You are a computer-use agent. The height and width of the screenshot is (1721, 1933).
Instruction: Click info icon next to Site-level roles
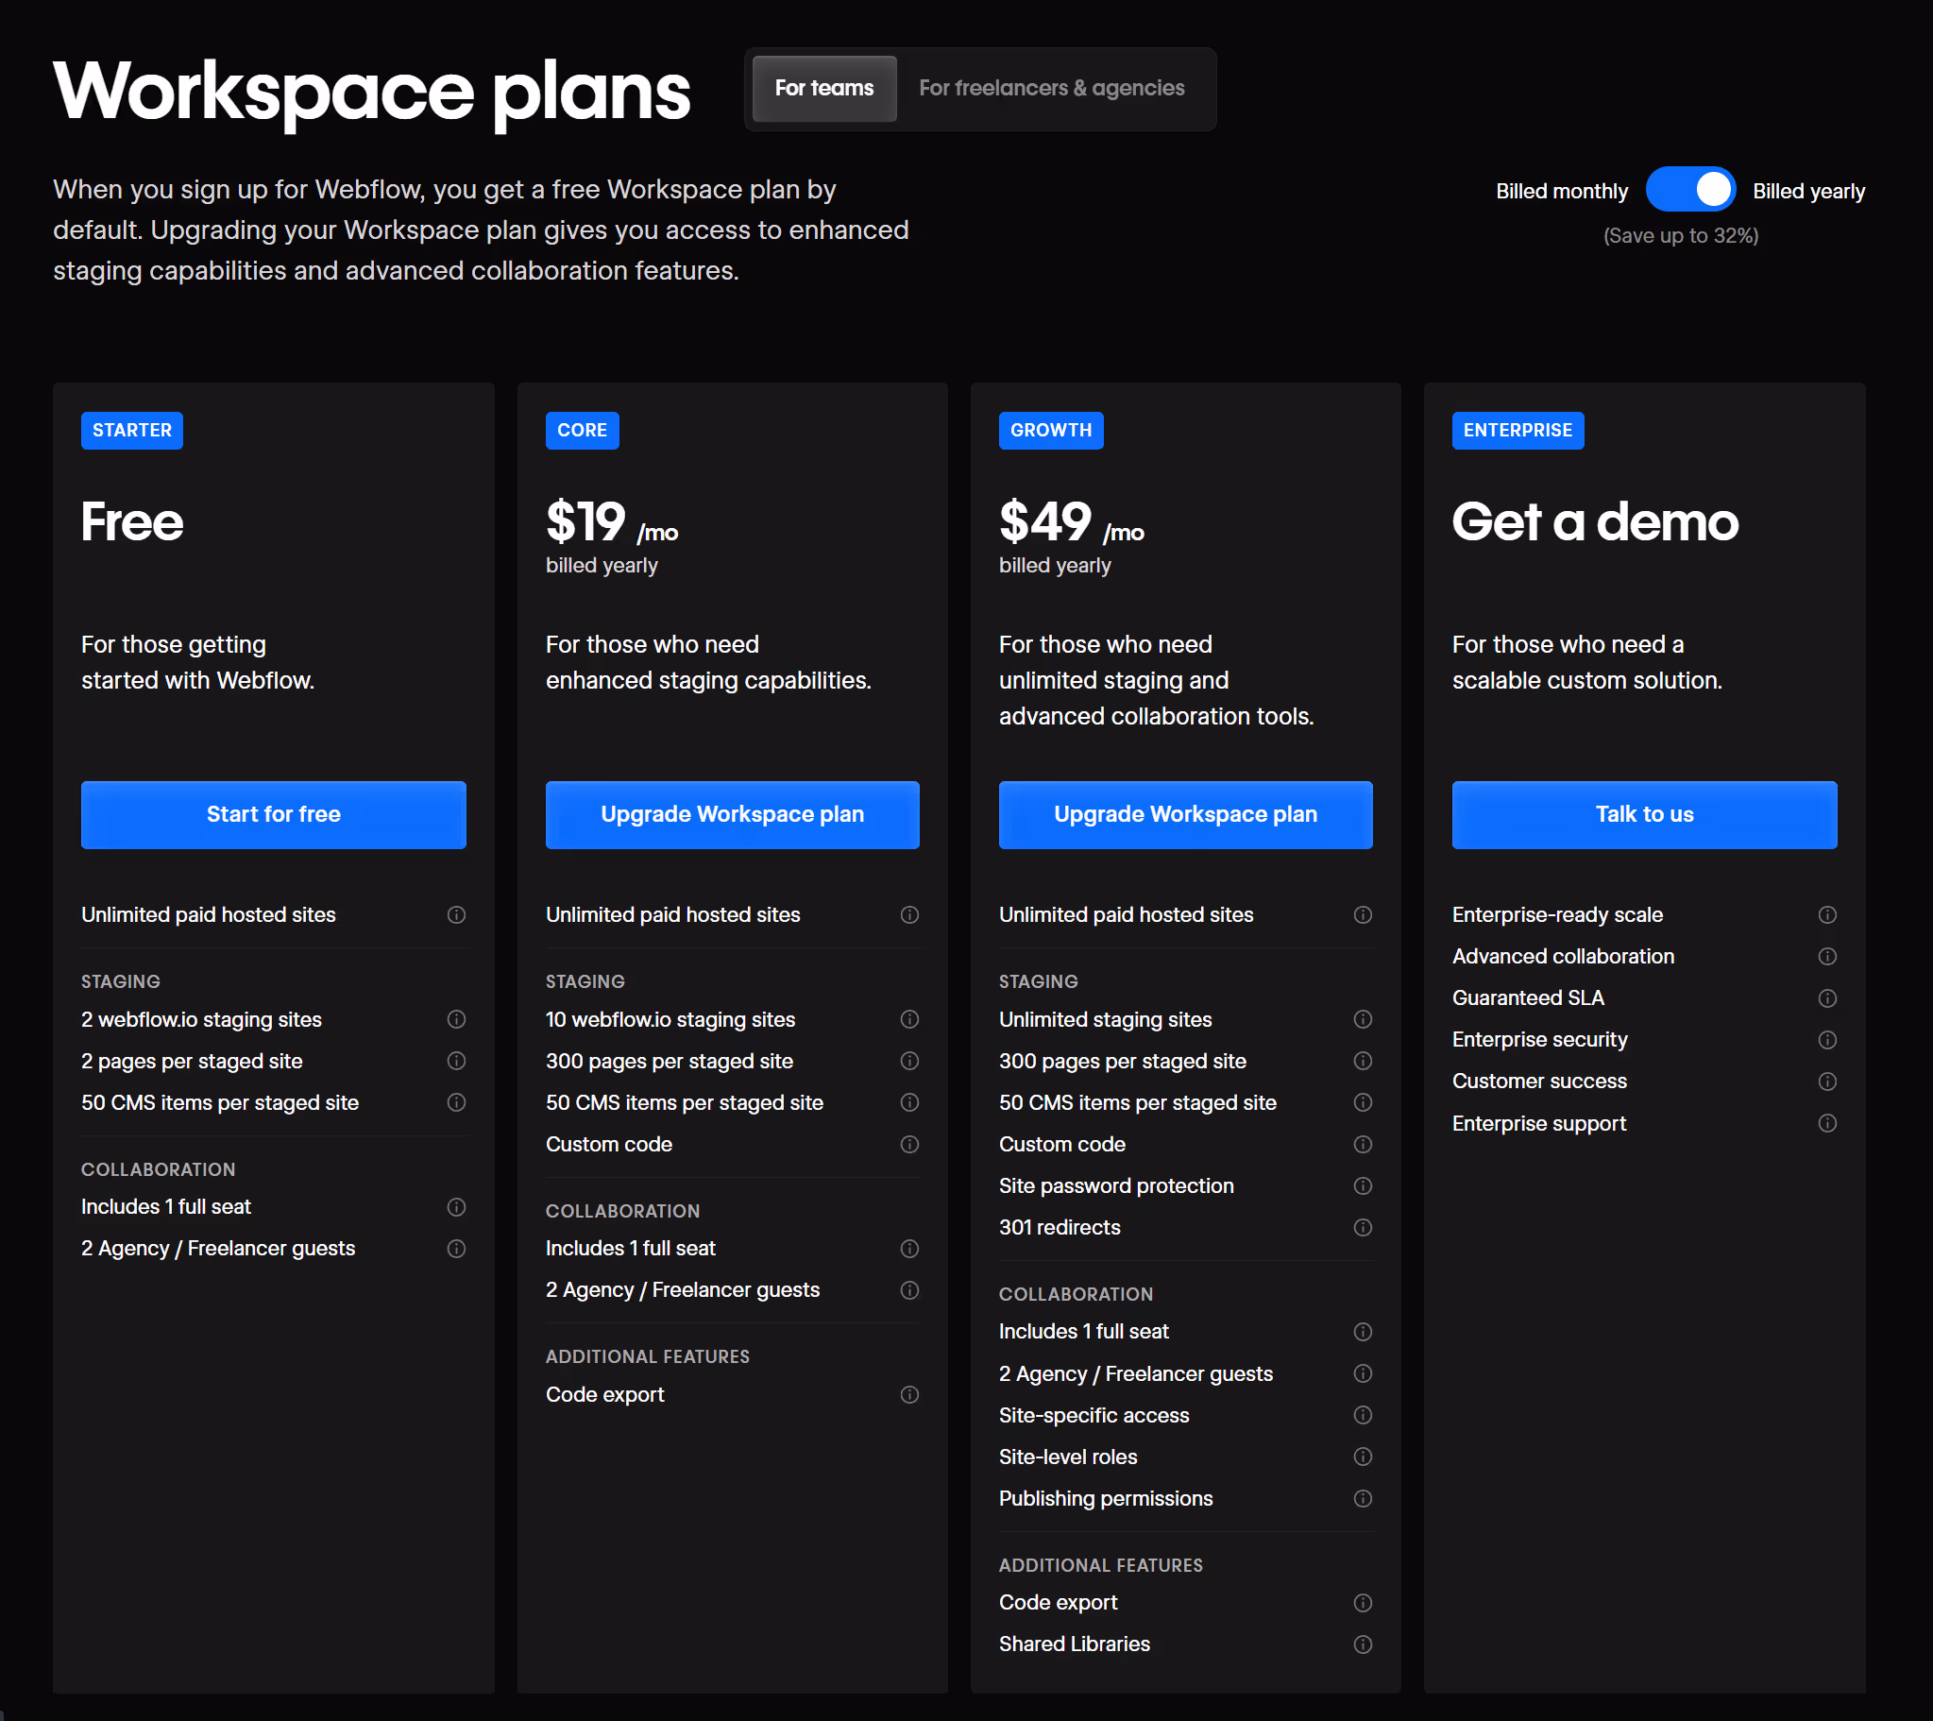pos(1362,1457)
